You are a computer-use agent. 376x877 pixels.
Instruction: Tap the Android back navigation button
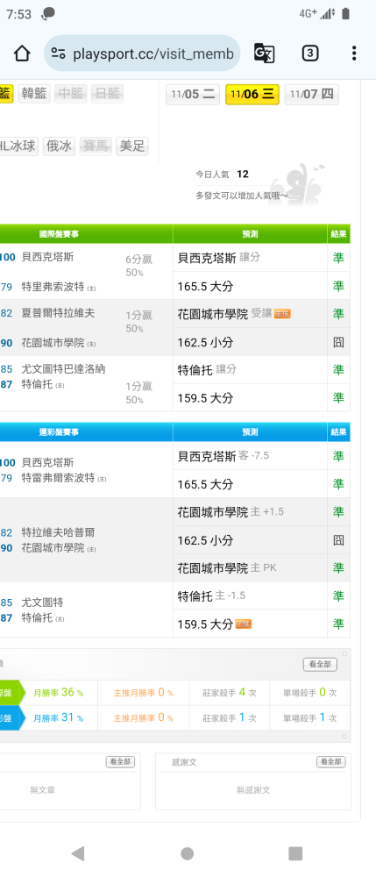tap(78, 853)
